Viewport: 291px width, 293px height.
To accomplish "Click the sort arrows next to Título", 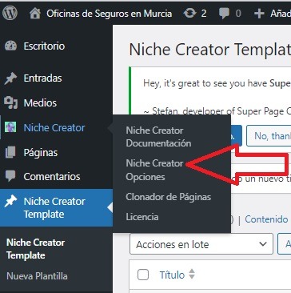I will (192, 275).
